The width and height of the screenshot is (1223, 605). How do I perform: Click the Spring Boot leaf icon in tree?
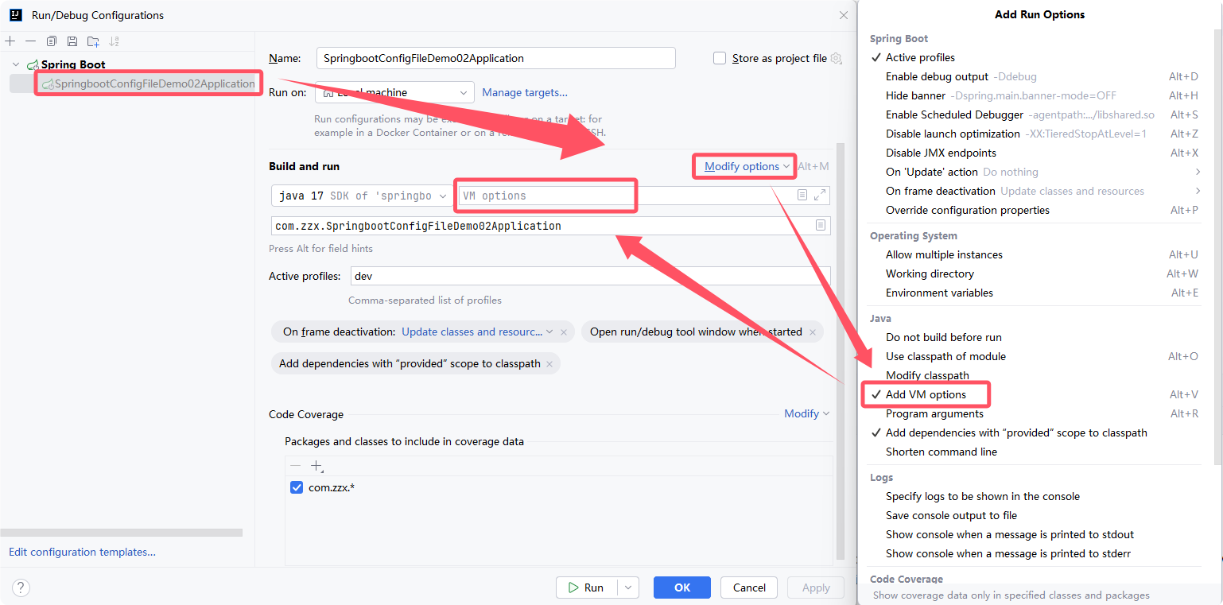coord(33,64)
